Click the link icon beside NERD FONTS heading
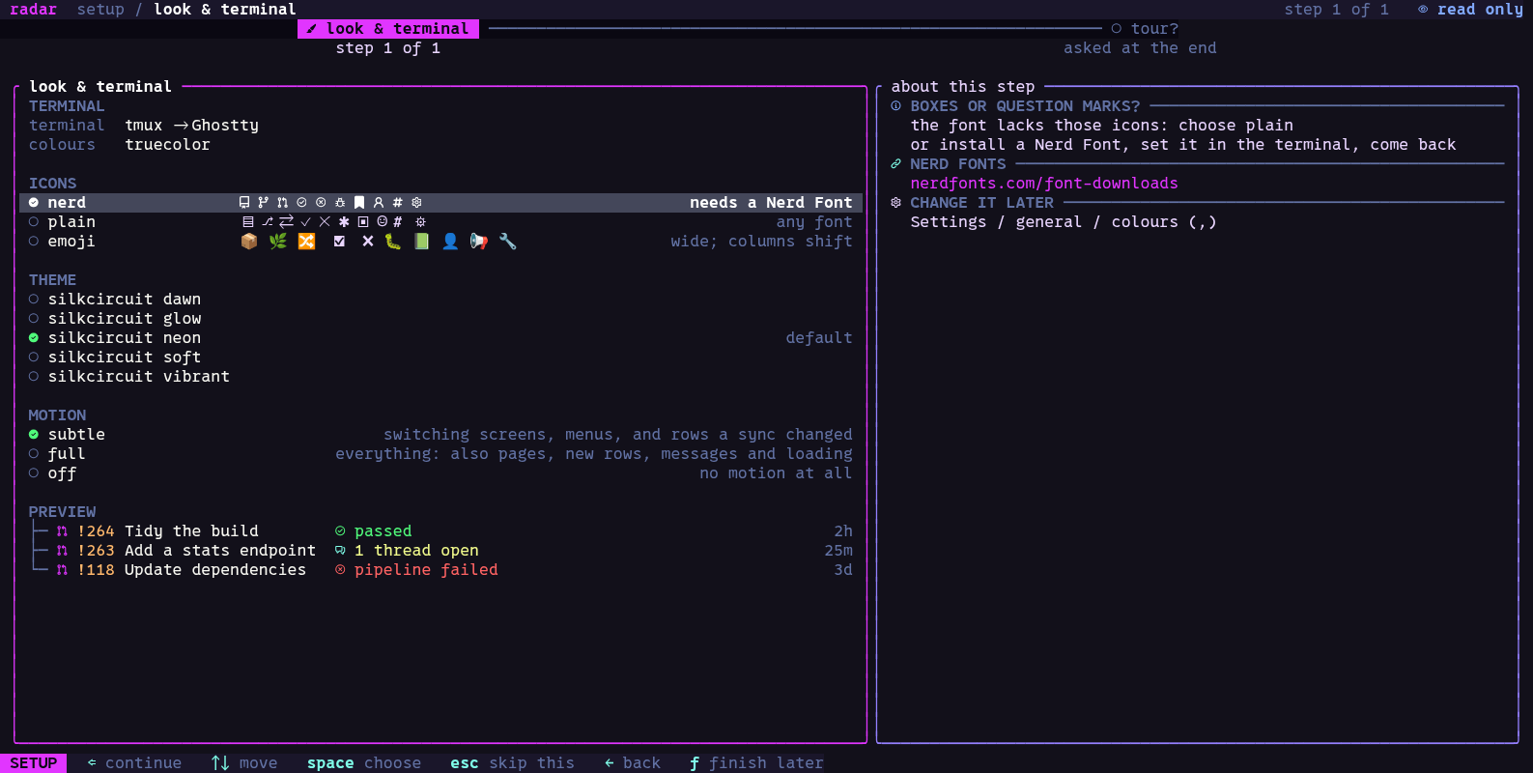The width and height of the screenshot is (1533, 773). coord(896,164)
